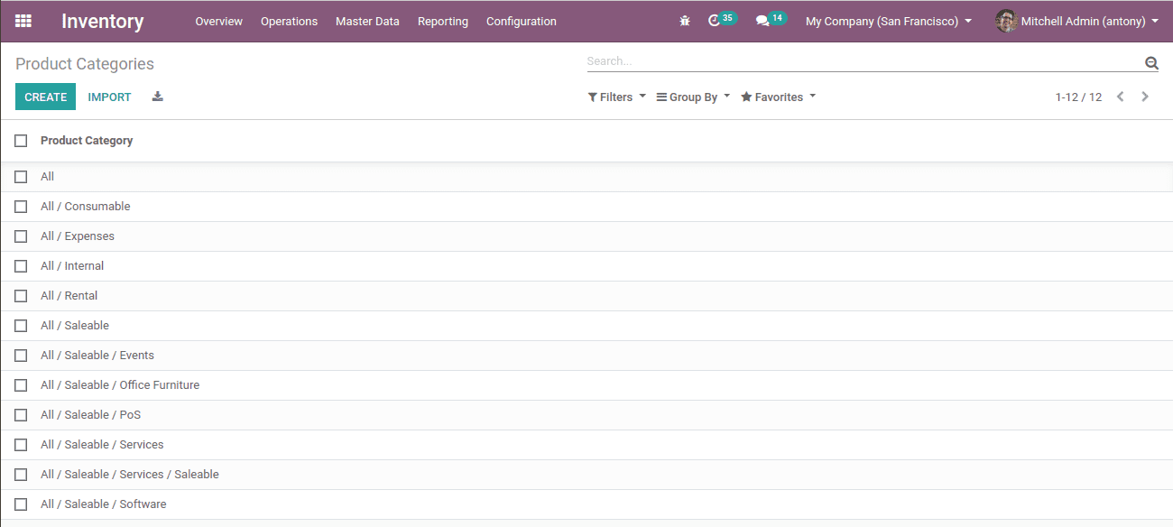The image size is (1173, 527).
Task: Go to previous page arrow
Action: click(1121, 97)
